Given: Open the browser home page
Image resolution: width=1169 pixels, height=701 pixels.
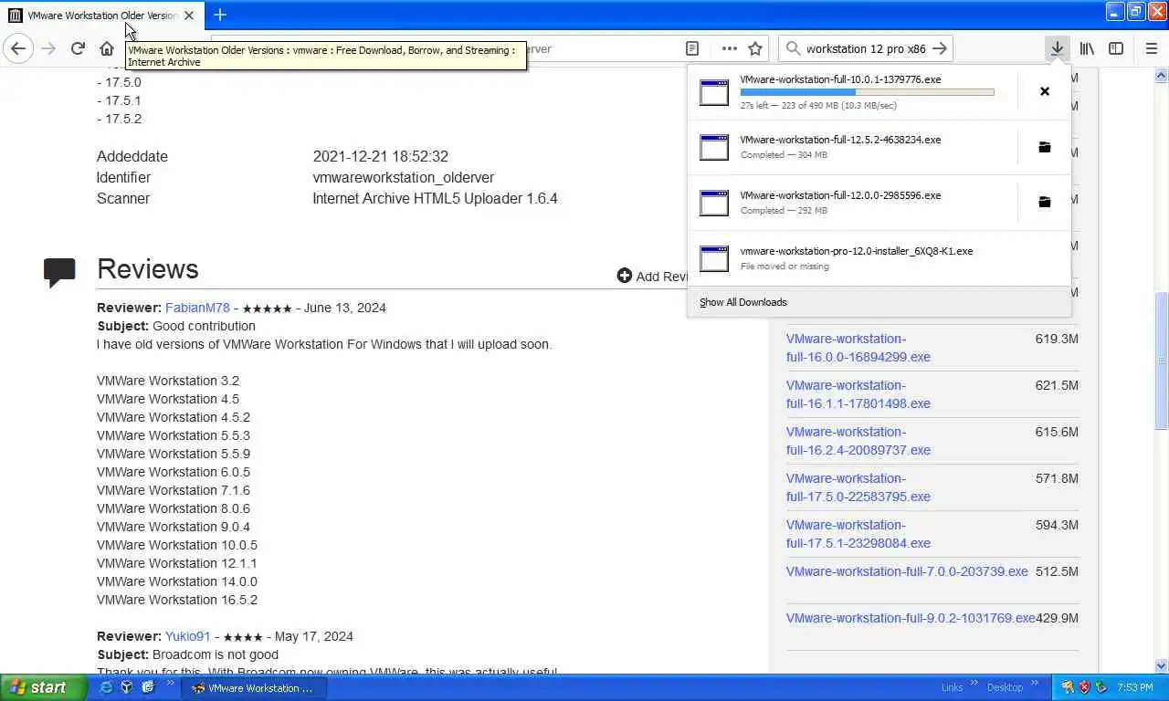Looking at the screenshot, I should click(107, 49).
